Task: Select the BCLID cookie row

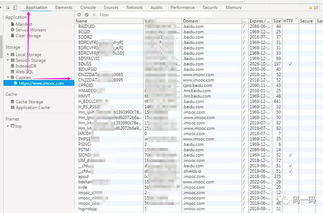Action: 199,32
